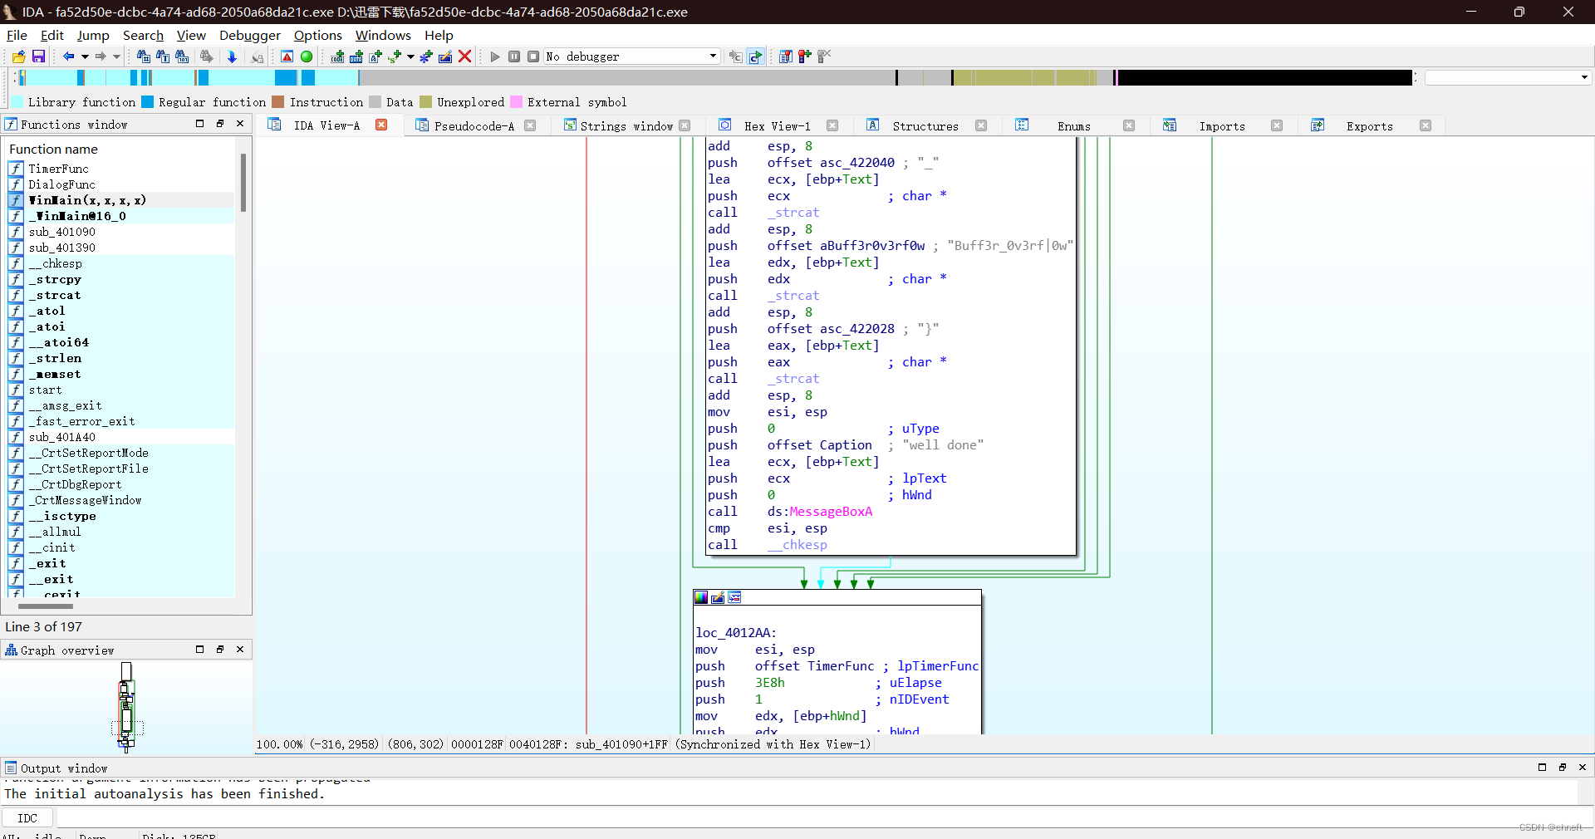
Task: Click the blue asterisk plus icon
Action: (426, 56)
